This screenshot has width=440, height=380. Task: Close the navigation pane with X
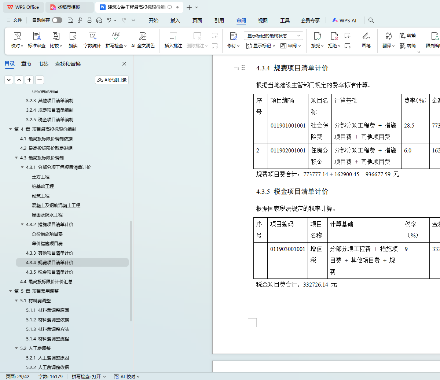pos(124,64)
